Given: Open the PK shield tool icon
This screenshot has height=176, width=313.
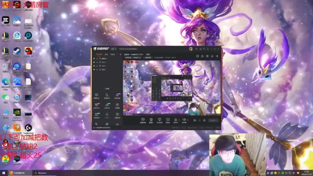Looking at the screenshot, I should 97,106.
